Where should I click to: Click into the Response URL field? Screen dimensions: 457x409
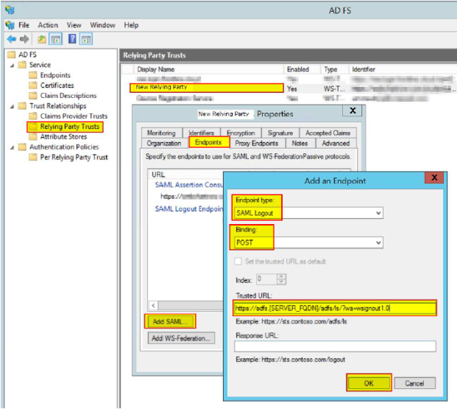[335, 346]
